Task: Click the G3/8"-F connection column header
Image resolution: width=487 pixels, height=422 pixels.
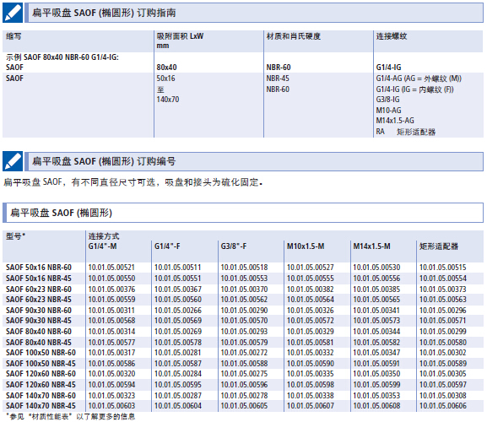Action: click(234, 246)
